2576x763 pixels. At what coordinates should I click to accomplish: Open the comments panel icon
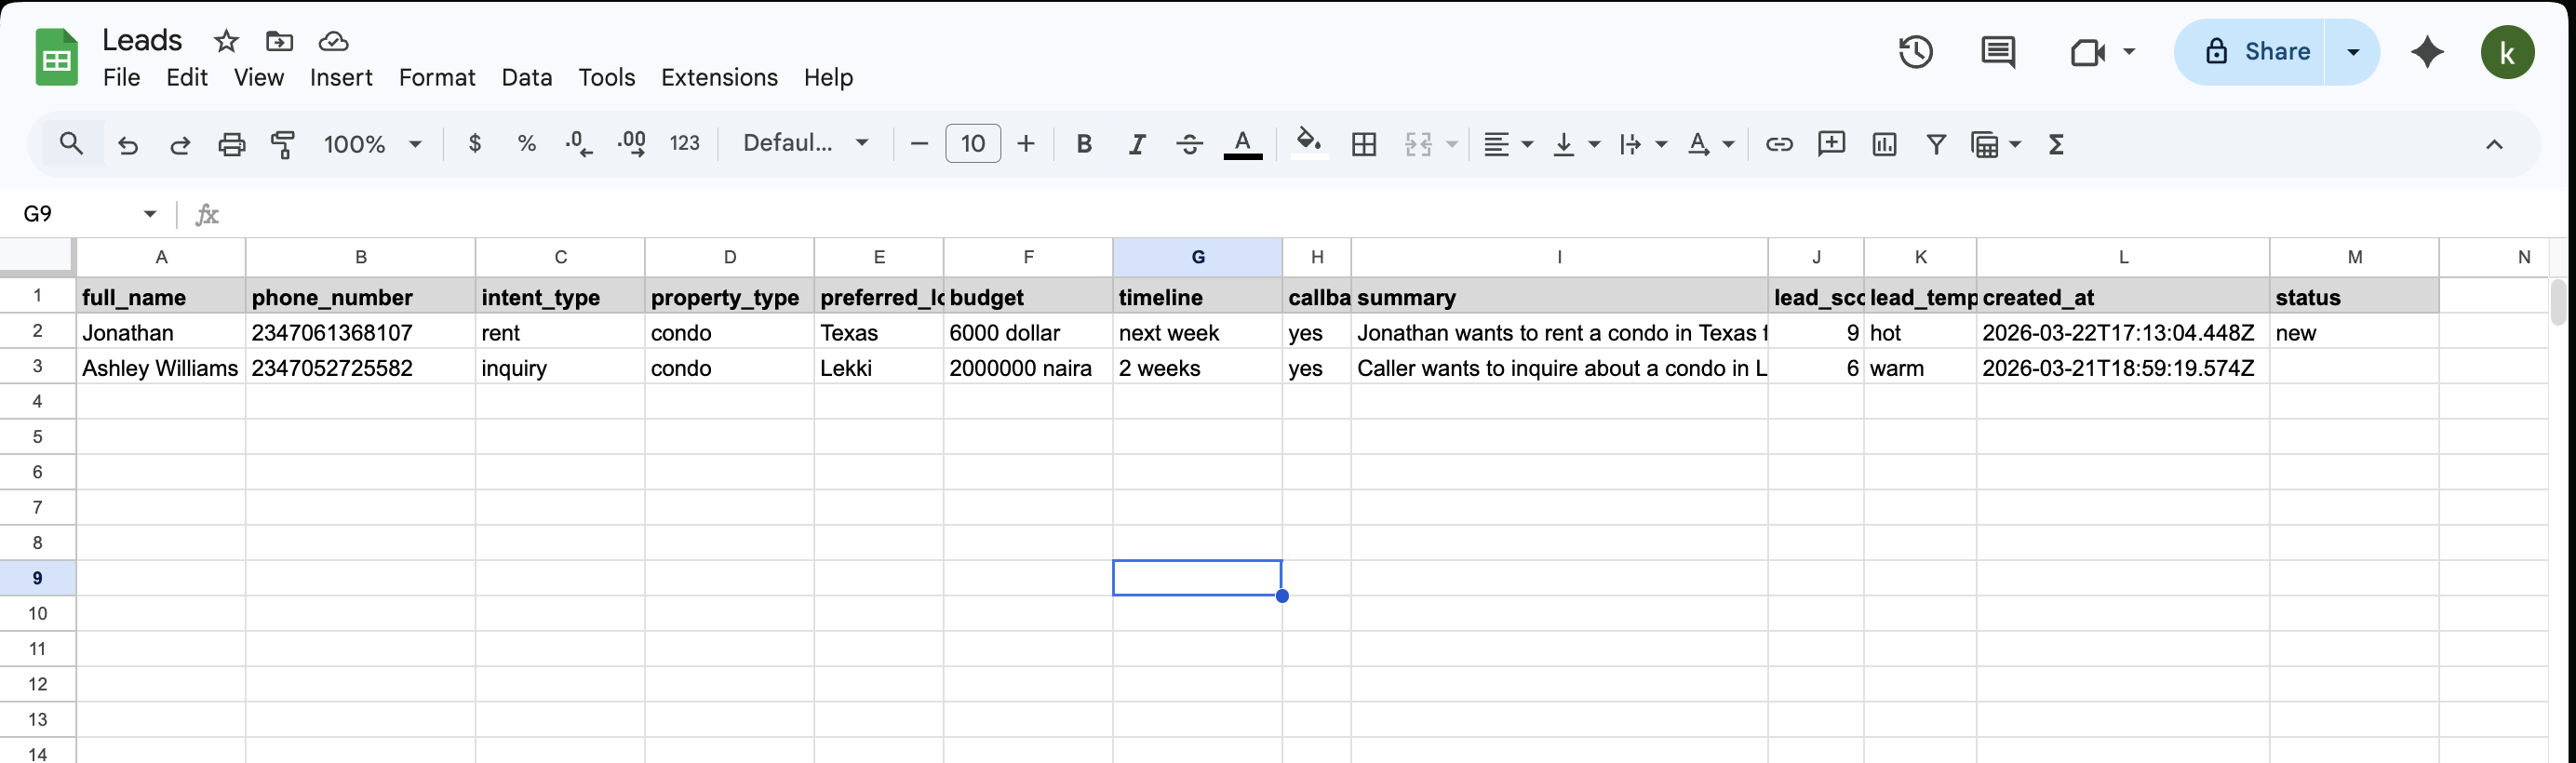[1997, 52]
